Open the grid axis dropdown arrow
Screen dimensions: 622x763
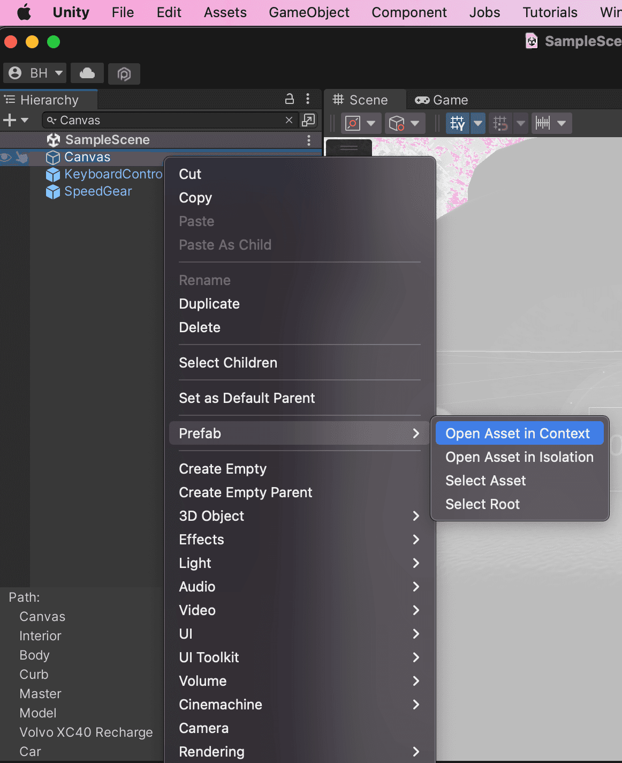point(478,123)
